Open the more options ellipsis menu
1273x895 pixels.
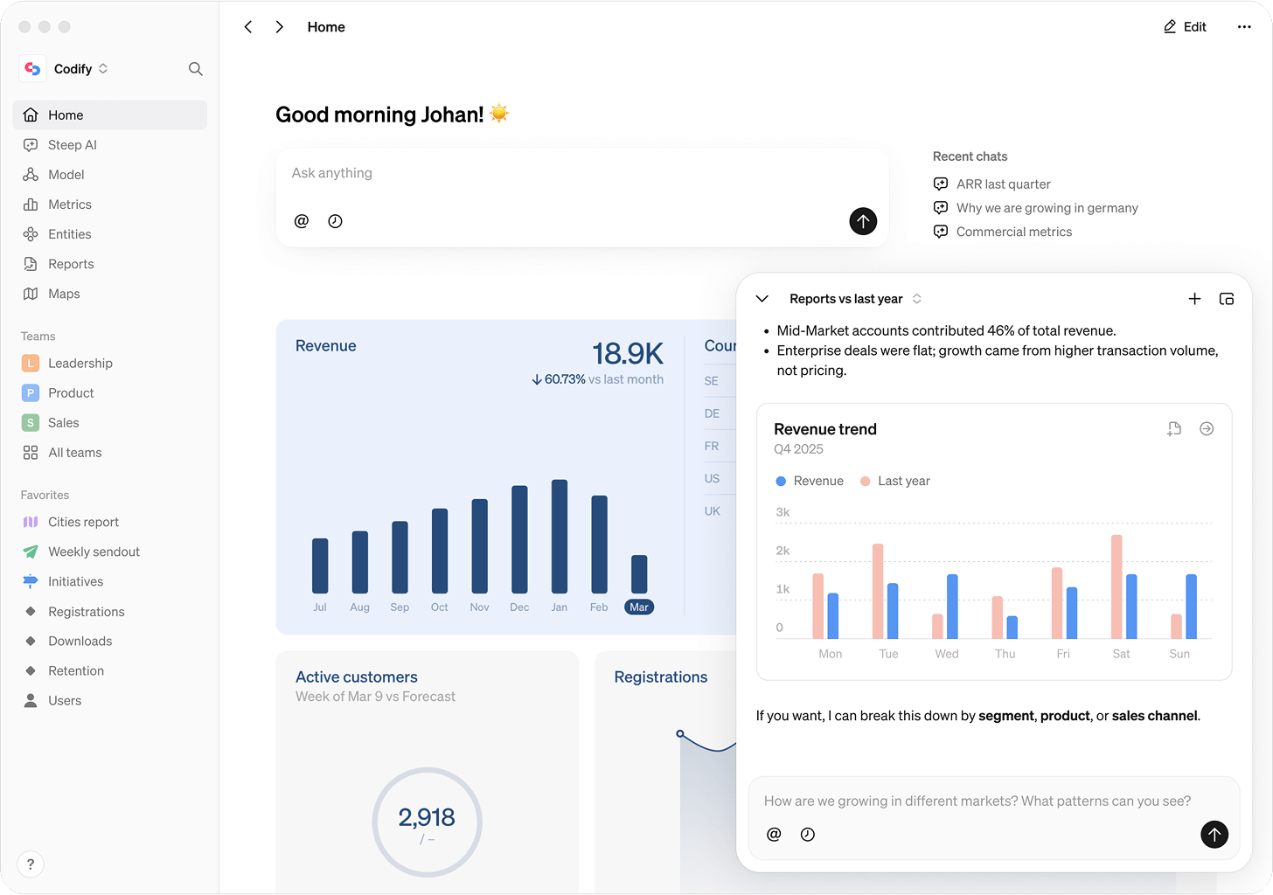tap(1244, 27)
